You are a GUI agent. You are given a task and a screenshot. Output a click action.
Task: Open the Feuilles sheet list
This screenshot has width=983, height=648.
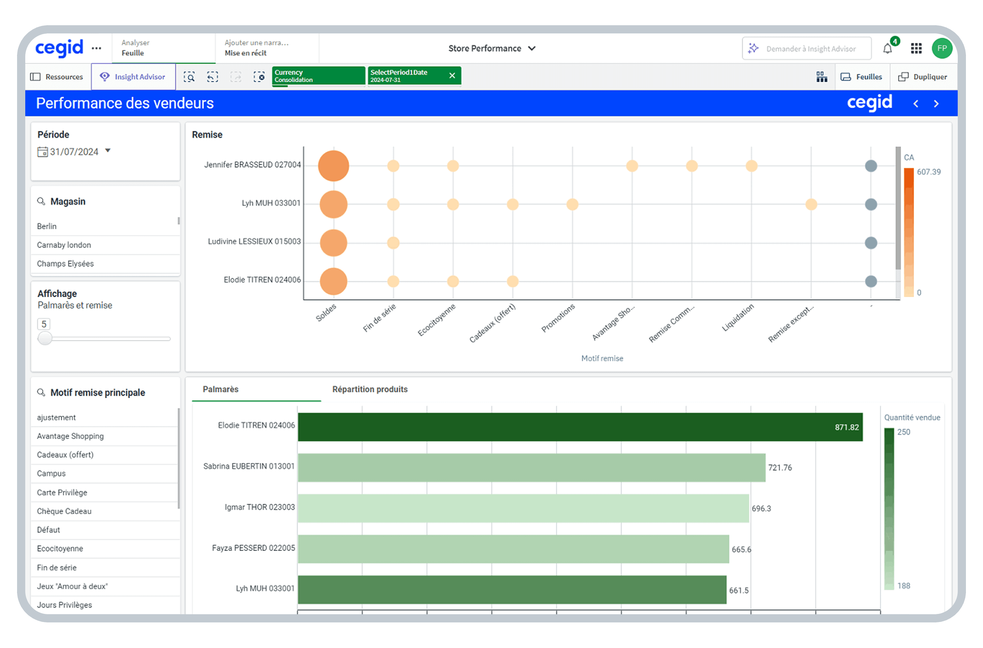(862, 77)
